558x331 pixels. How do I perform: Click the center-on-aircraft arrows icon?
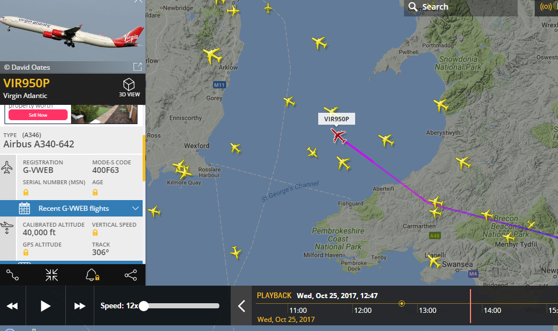coord(52,275)
